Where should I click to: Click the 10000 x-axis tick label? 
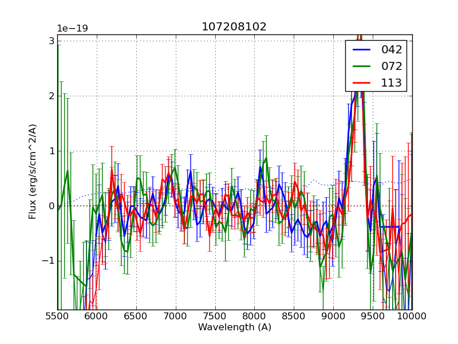coord(412,316)
